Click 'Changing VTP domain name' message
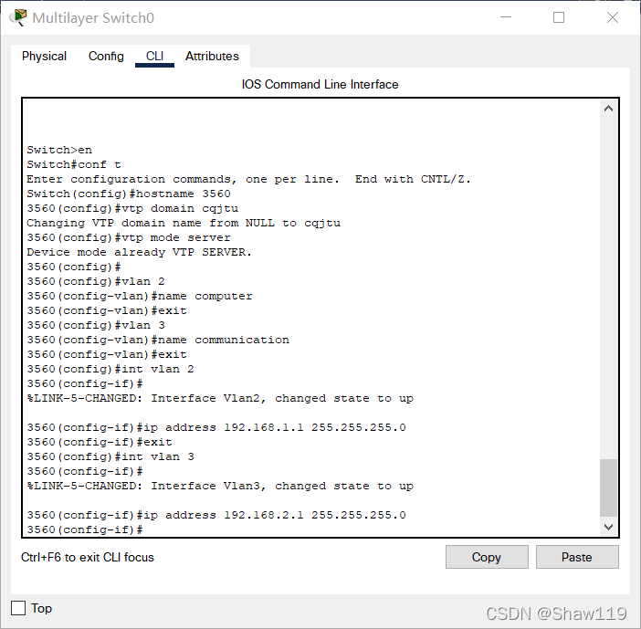This screenshot has width=641, height=629. point(184,223)
